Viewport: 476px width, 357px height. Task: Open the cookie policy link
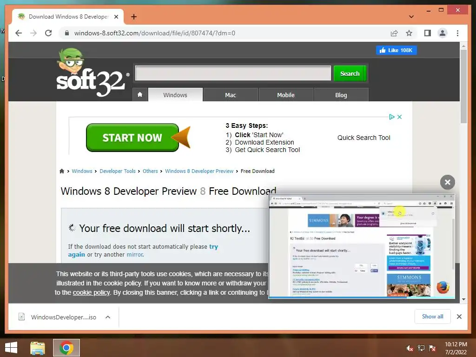click(x=91, y=292)
